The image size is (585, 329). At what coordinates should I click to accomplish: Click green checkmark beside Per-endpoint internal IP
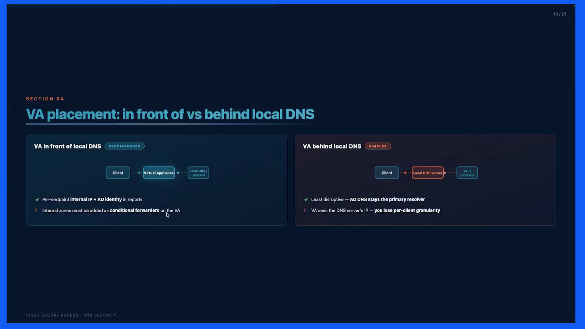click(x=37, y=200)
